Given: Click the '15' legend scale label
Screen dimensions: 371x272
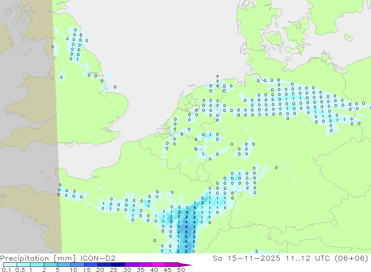Looking at the screenshot, I should [87, 270].
